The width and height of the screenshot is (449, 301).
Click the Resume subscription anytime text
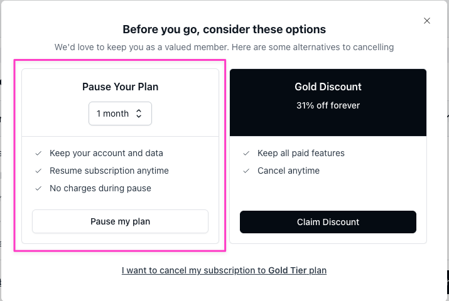click(109, 171)
